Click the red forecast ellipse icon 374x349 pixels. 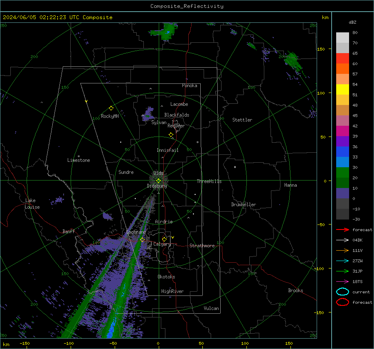[342, 302]
